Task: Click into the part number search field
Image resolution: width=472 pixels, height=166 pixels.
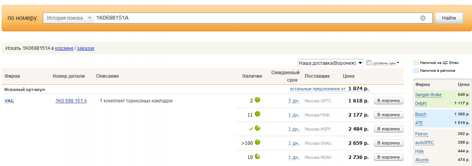Action: [256, 18]
